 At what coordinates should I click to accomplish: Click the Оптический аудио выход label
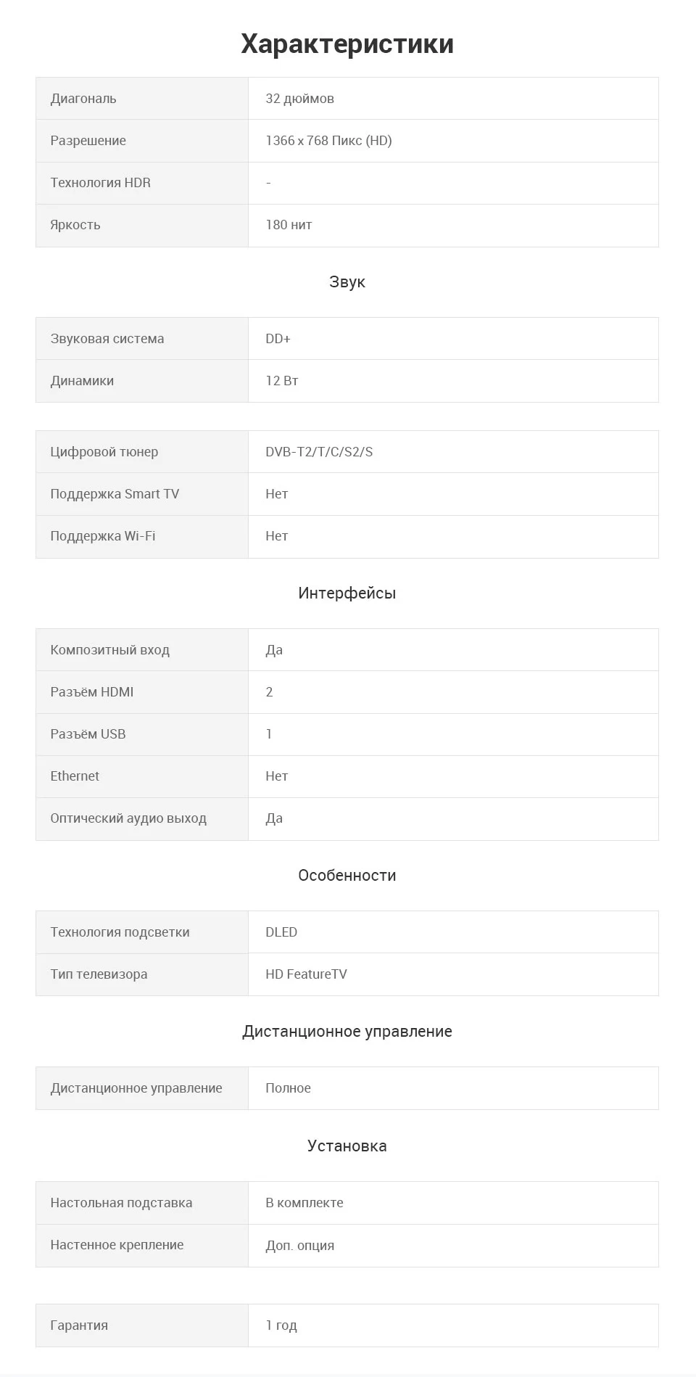(x=128, y=818)
